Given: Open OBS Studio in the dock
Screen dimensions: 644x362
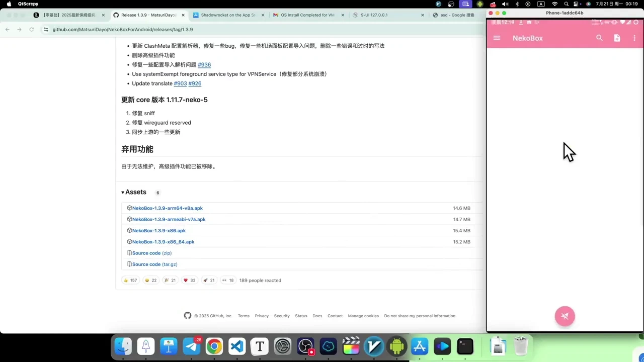Looking at the screenshot, I should coord(305,346).
